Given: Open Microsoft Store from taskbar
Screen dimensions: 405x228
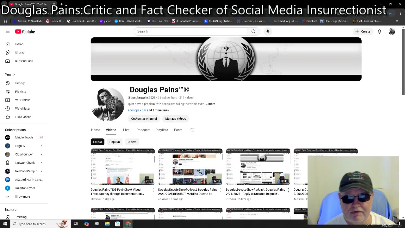Looking at the screenshot, I should coord(117,224).
